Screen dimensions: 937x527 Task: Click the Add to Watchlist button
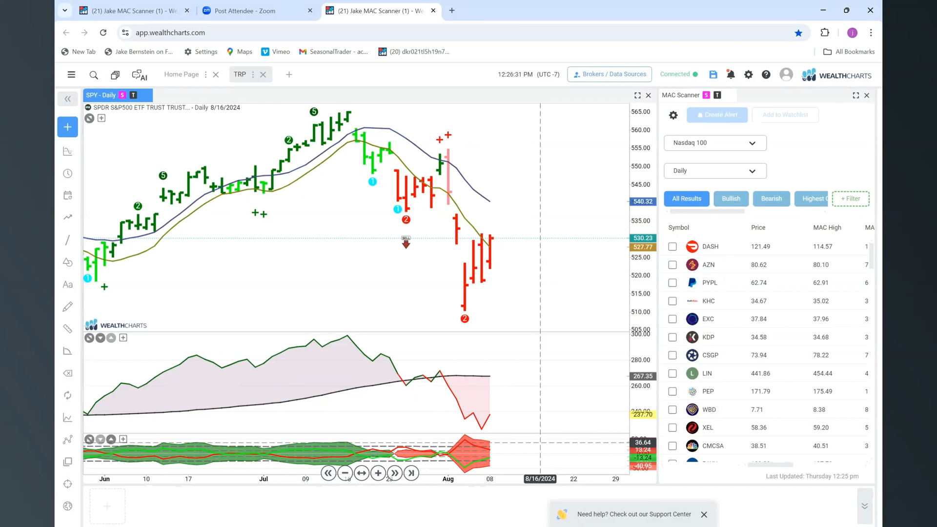pyautogui.click(x=785, y=115)
